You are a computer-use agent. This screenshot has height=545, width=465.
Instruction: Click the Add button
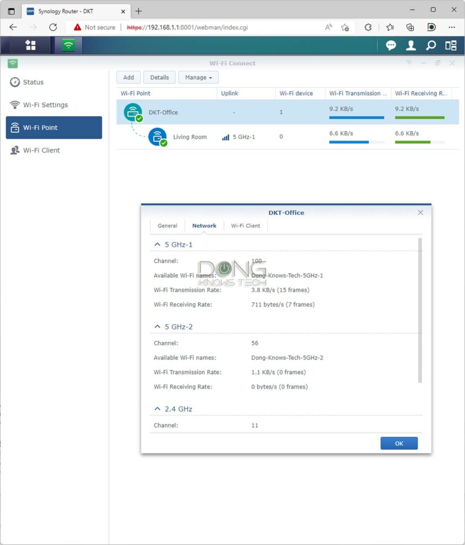click(x=129, y=78)
